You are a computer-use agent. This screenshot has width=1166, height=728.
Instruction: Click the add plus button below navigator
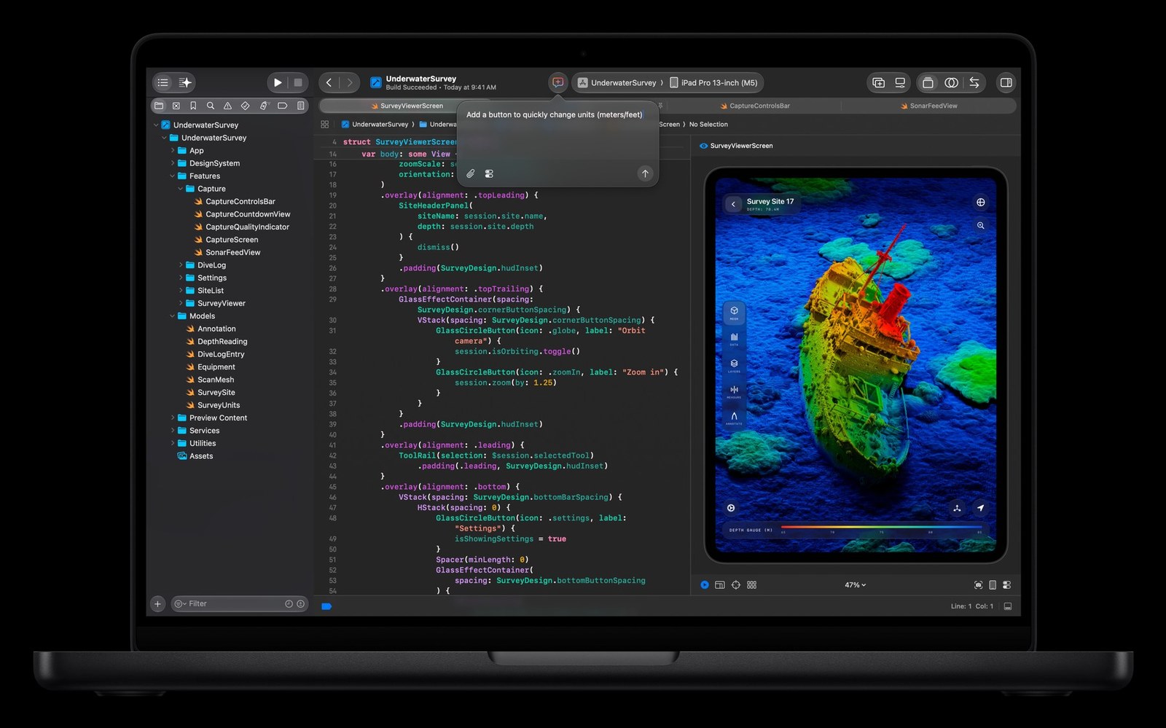coord(157,603)
